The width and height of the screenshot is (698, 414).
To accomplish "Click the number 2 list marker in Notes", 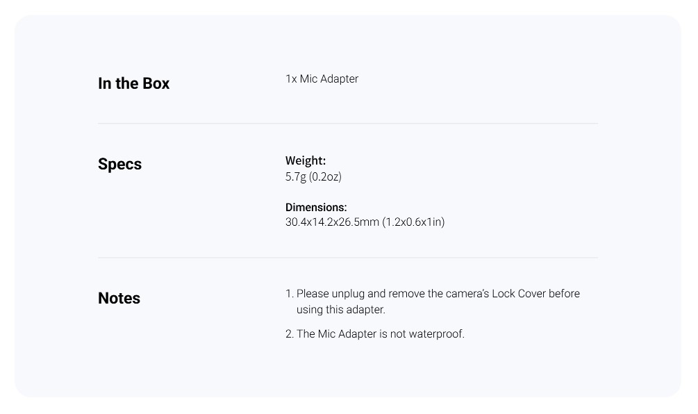I will coord(290,334).
